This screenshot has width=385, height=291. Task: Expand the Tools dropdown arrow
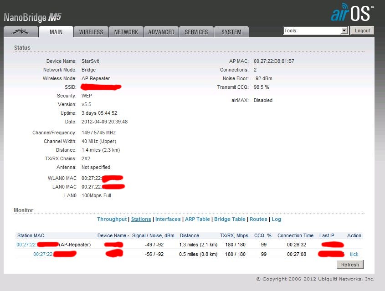click(344, 31)
